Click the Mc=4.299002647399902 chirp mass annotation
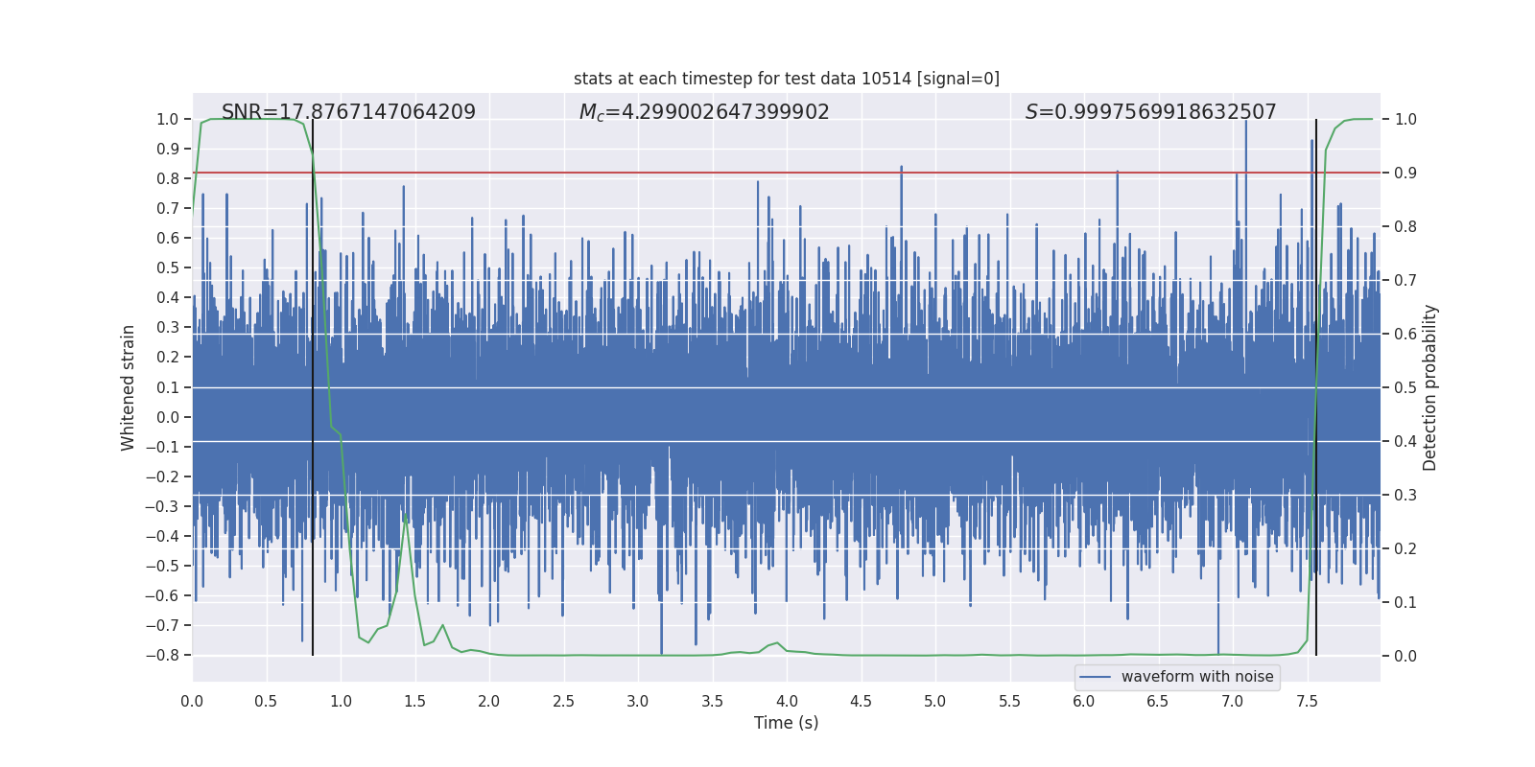1535x767 pixels. pyautogui.click(x=704, y=112)
